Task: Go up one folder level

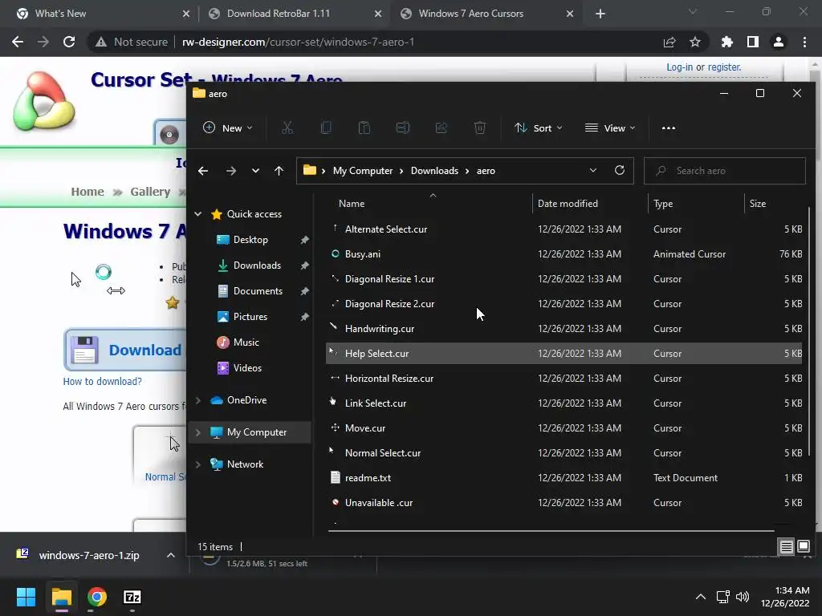Action: click(x=279, y=171)
